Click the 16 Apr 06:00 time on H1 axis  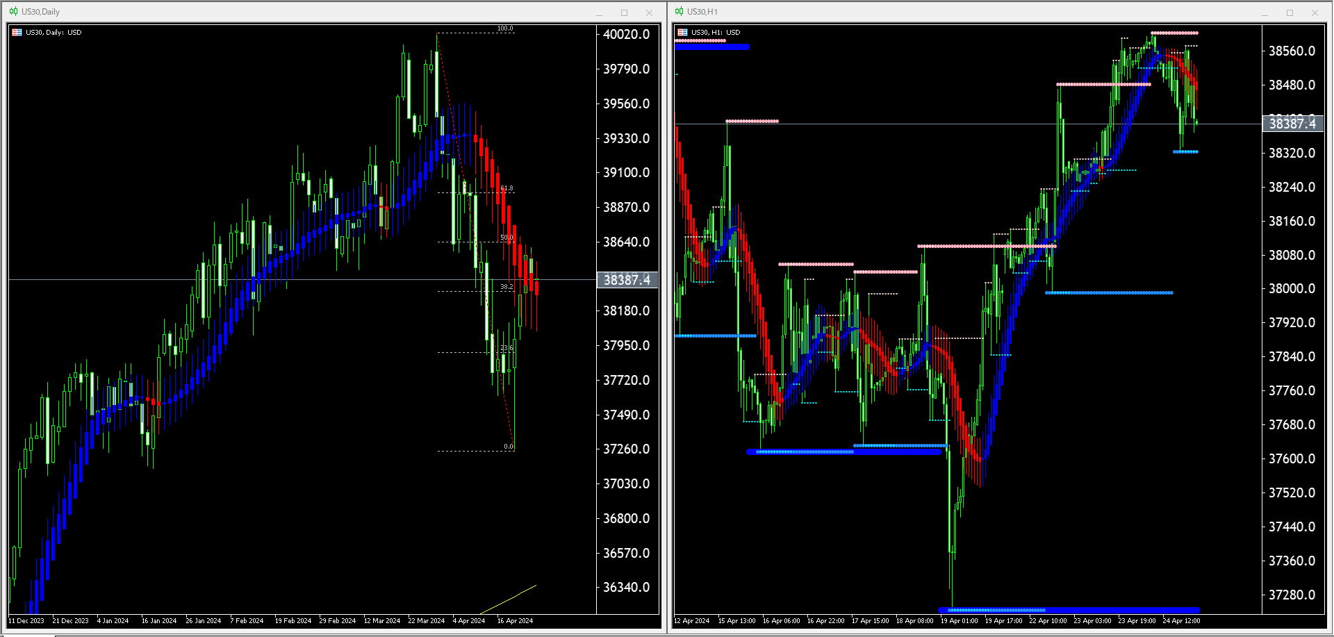(x=782, y=621)
